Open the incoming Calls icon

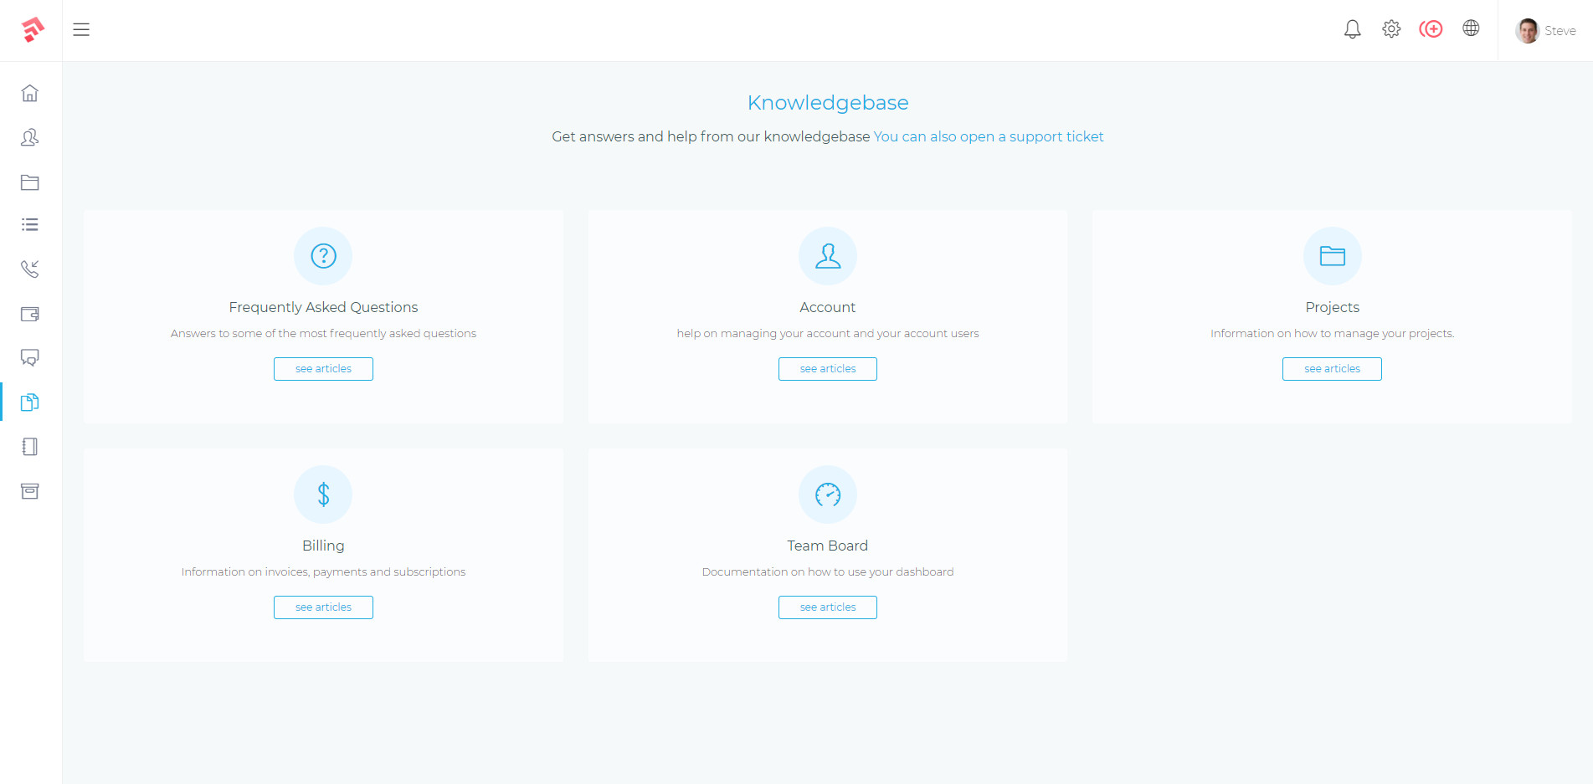30,269
